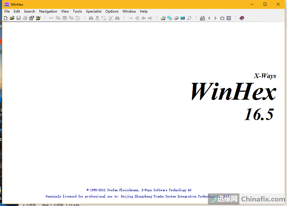Open the Navigation menu

pyautogui.click(x=48, y=11)
